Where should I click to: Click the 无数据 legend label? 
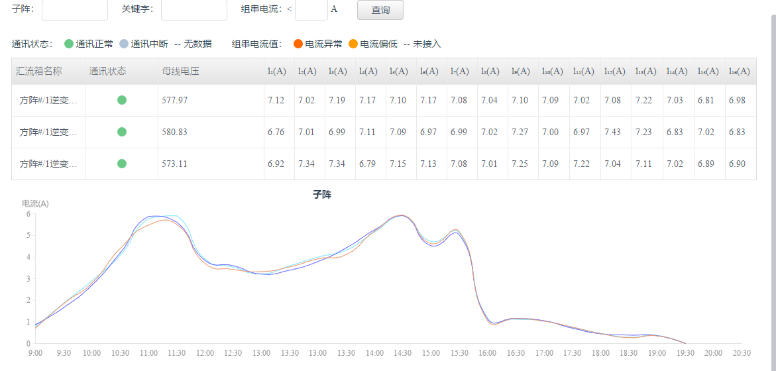(x=197, y=44)
